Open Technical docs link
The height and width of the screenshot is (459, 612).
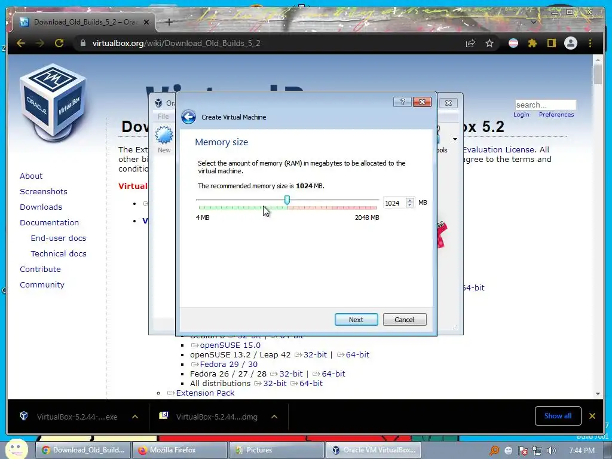[x=59, y=253]
